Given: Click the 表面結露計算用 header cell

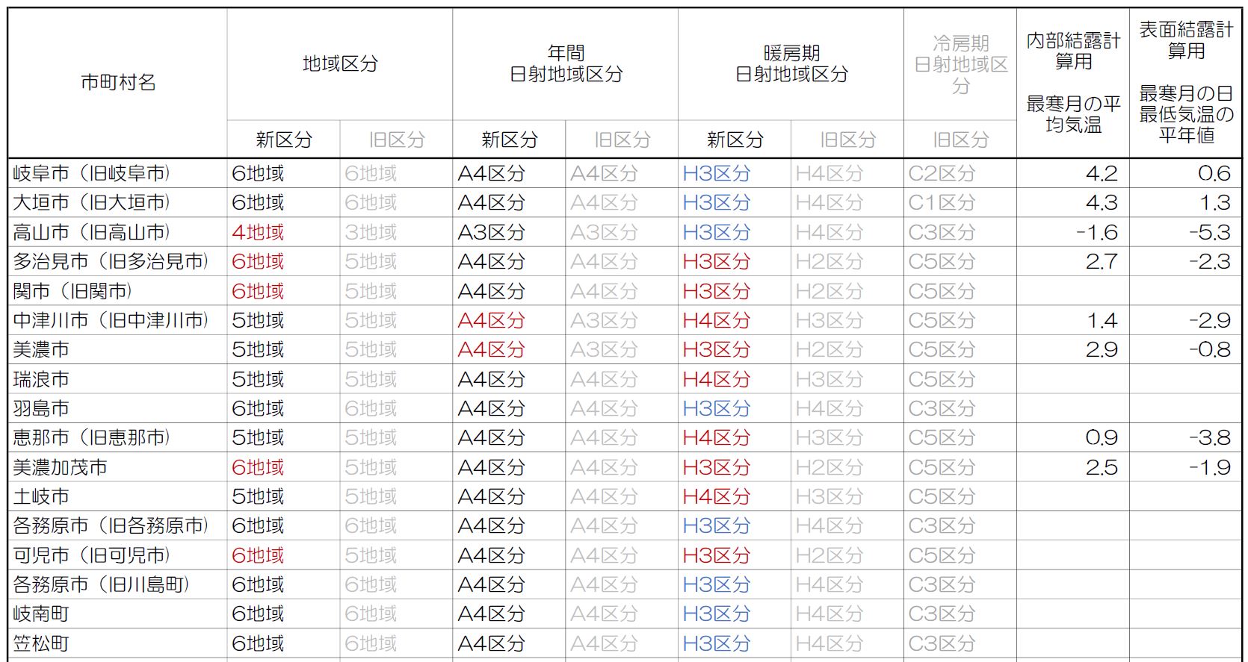Looking at the screenshot, I should pyautogui.click(x=1185, y=82).
